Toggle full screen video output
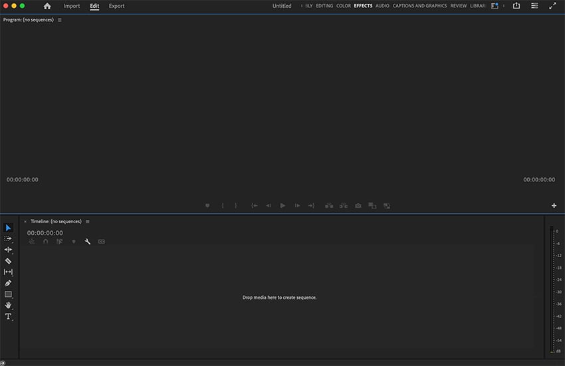565x366 pixels. pyautogui.click(x=553, y=6)
